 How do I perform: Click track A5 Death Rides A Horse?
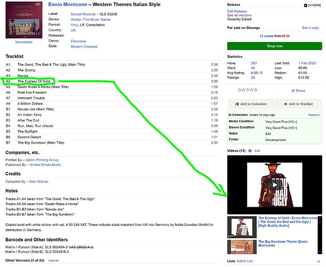click(43, 87)
